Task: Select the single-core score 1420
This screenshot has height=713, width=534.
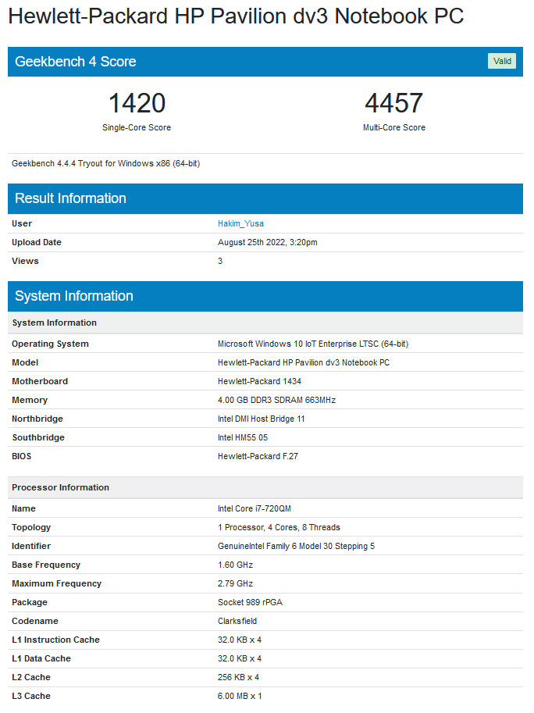Action: 137,103
